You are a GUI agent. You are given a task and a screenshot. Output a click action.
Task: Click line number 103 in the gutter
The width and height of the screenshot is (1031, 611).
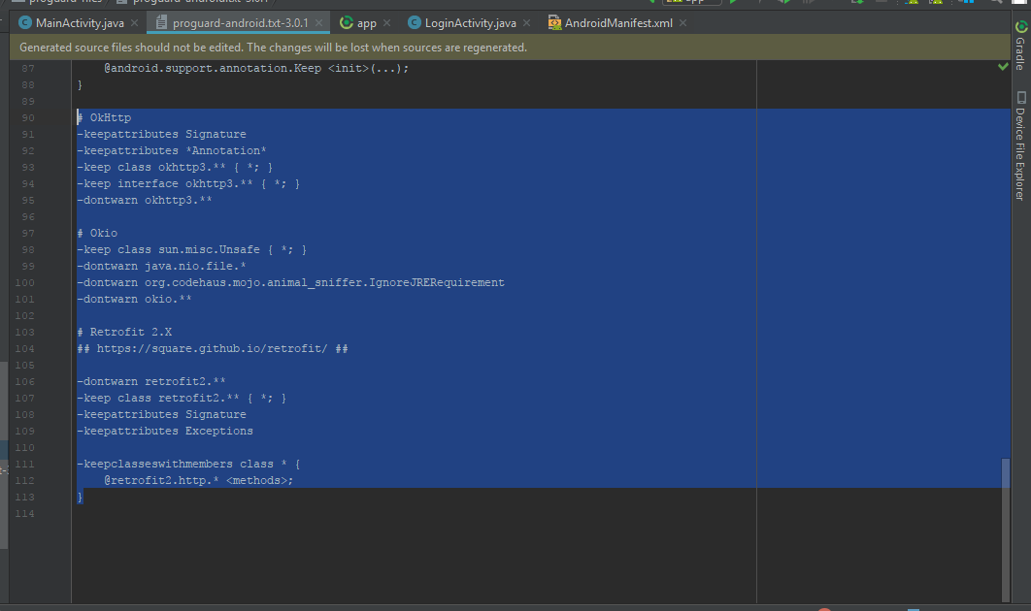point(25,332)
